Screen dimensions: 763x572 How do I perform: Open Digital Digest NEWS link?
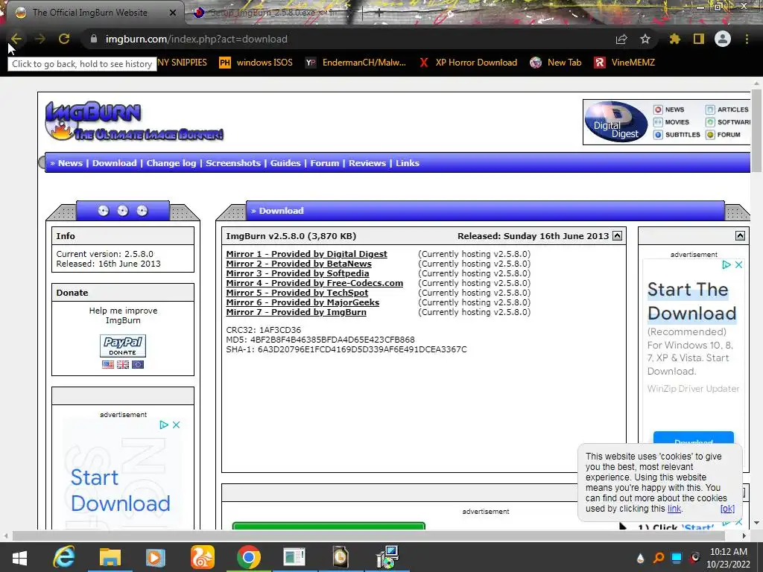point(670,109)
